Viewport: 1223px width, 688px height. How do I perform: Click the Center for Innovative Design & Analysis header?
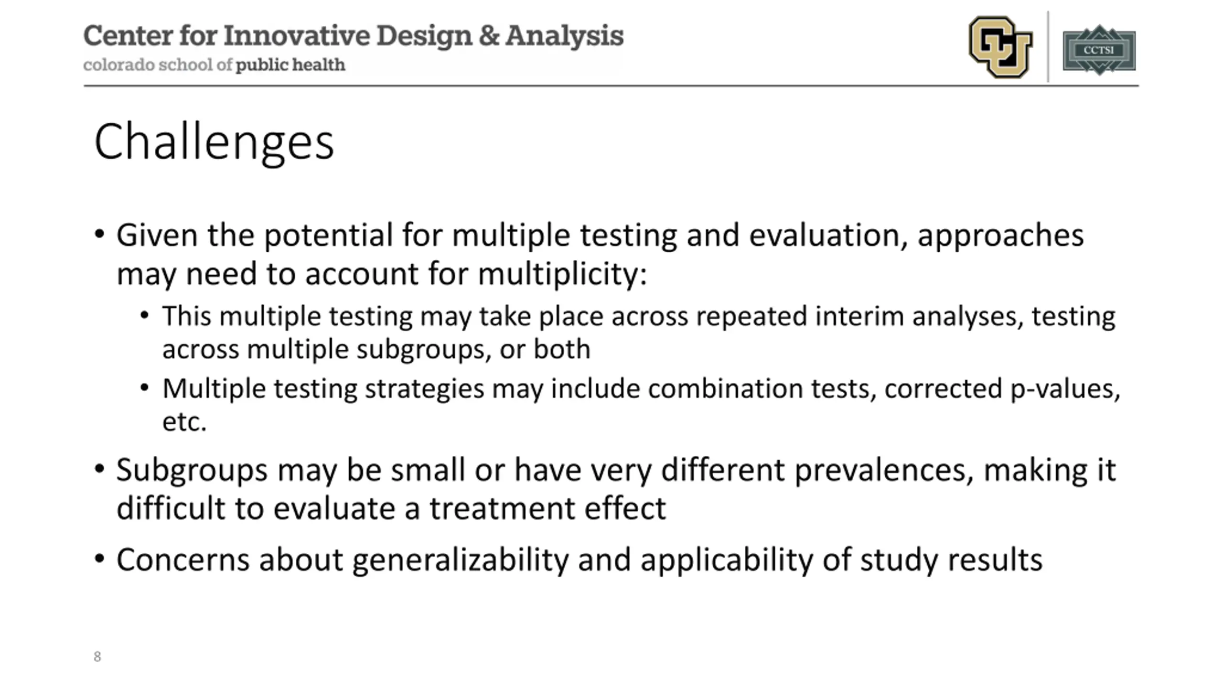(x=354, y=36)
